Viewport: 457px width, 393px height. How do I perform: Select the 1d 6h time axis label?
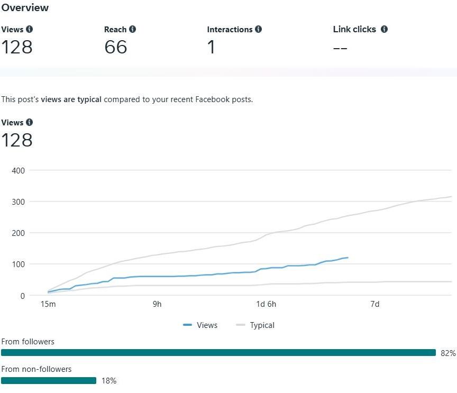coord(266,304)
